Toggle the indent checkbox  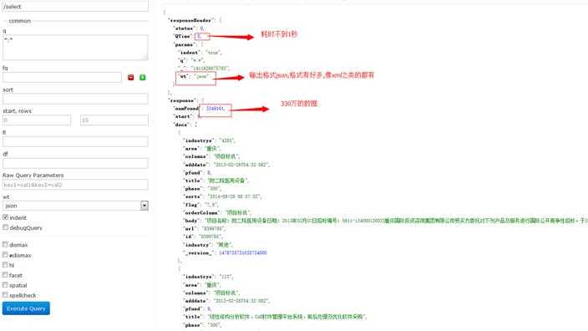(x=5, y=217)
